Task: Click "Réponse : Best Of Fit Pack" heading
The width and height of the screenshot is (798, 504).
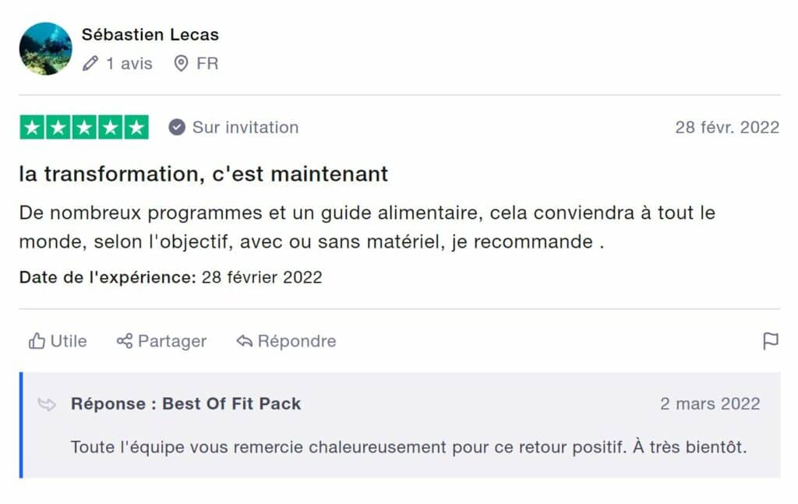Action: (185, 404)
